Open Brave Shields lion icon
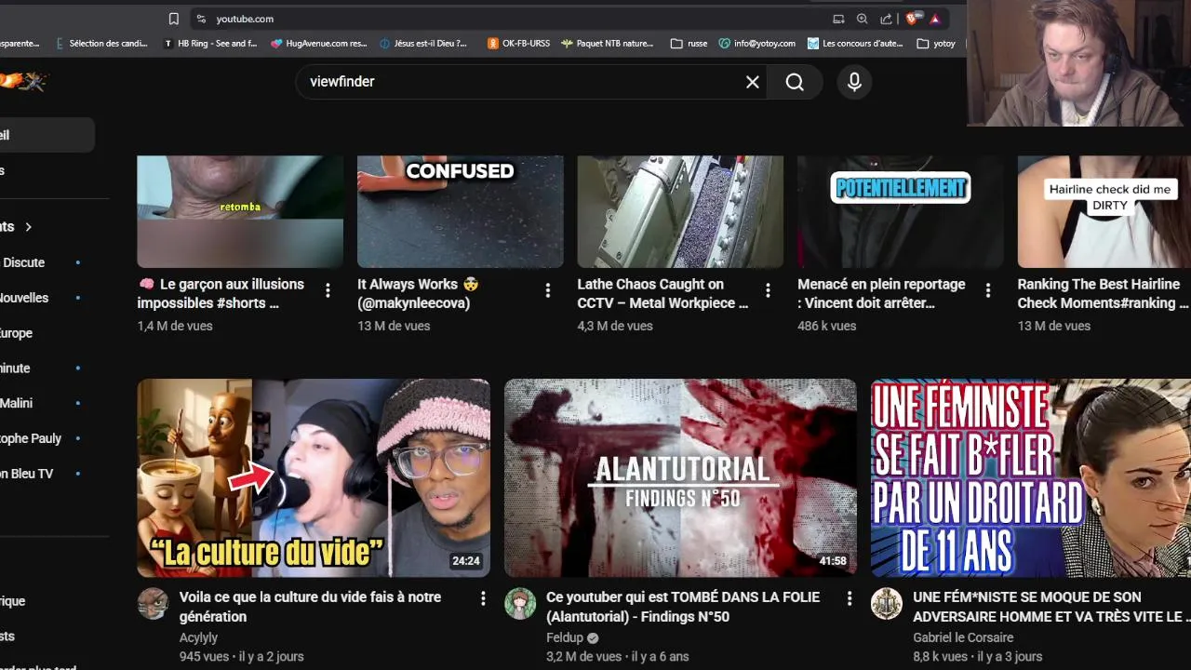Screen dimensions: 1191x670 point(914,19)
